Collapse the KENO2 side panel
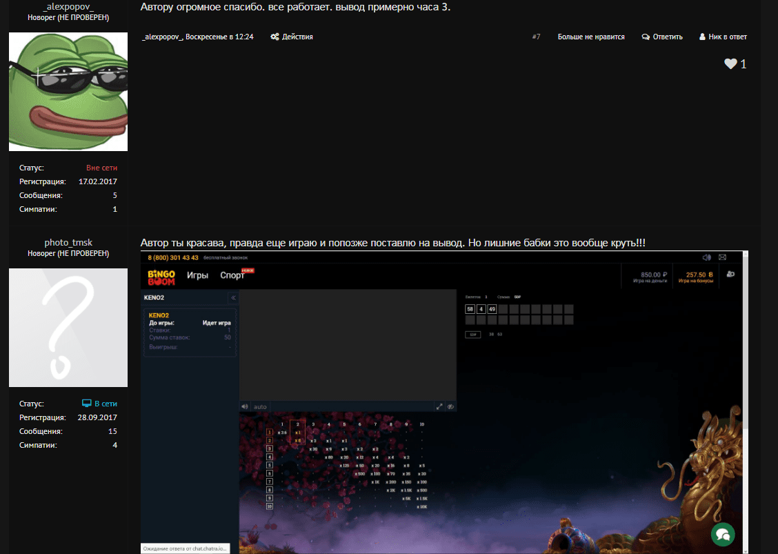The image size is (778, 554). [x=233, y=297]
